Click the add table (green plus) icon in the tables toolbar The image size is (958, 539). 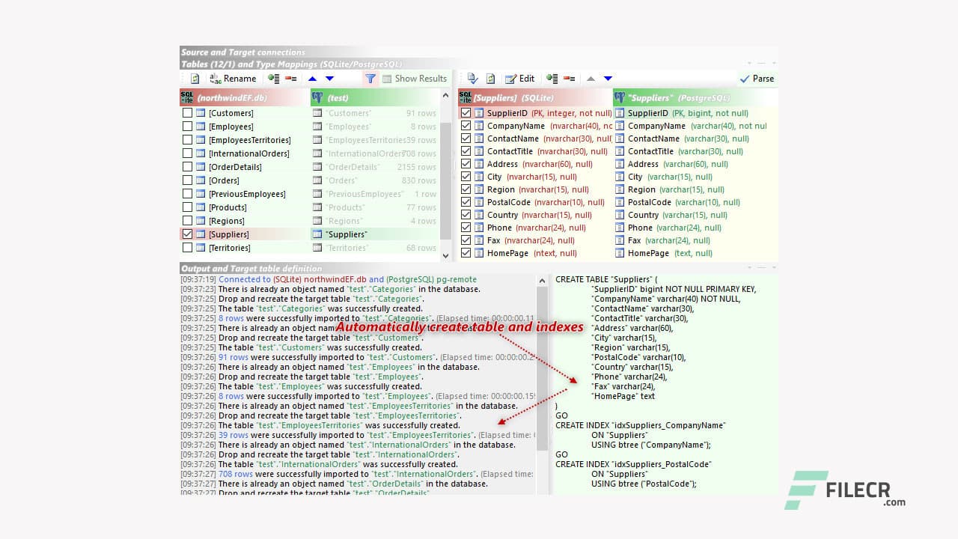[273, 79]
